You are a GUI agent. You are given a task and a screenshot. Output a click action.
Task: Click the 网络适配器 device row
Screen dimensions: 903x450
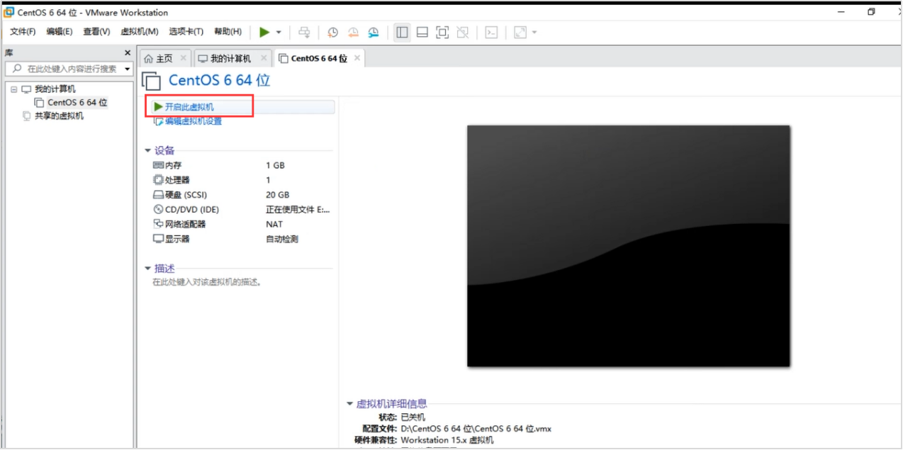[x=243, y=224]
